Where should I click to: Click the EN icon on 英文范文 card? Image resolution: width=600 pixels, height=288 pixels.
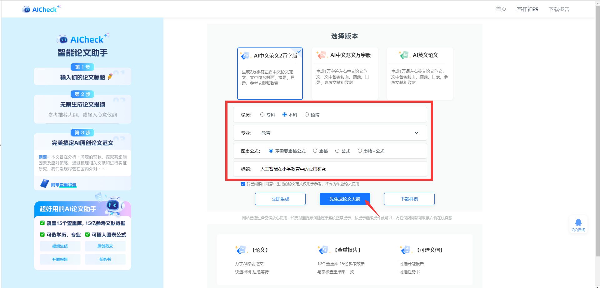(x=404, y=55)
